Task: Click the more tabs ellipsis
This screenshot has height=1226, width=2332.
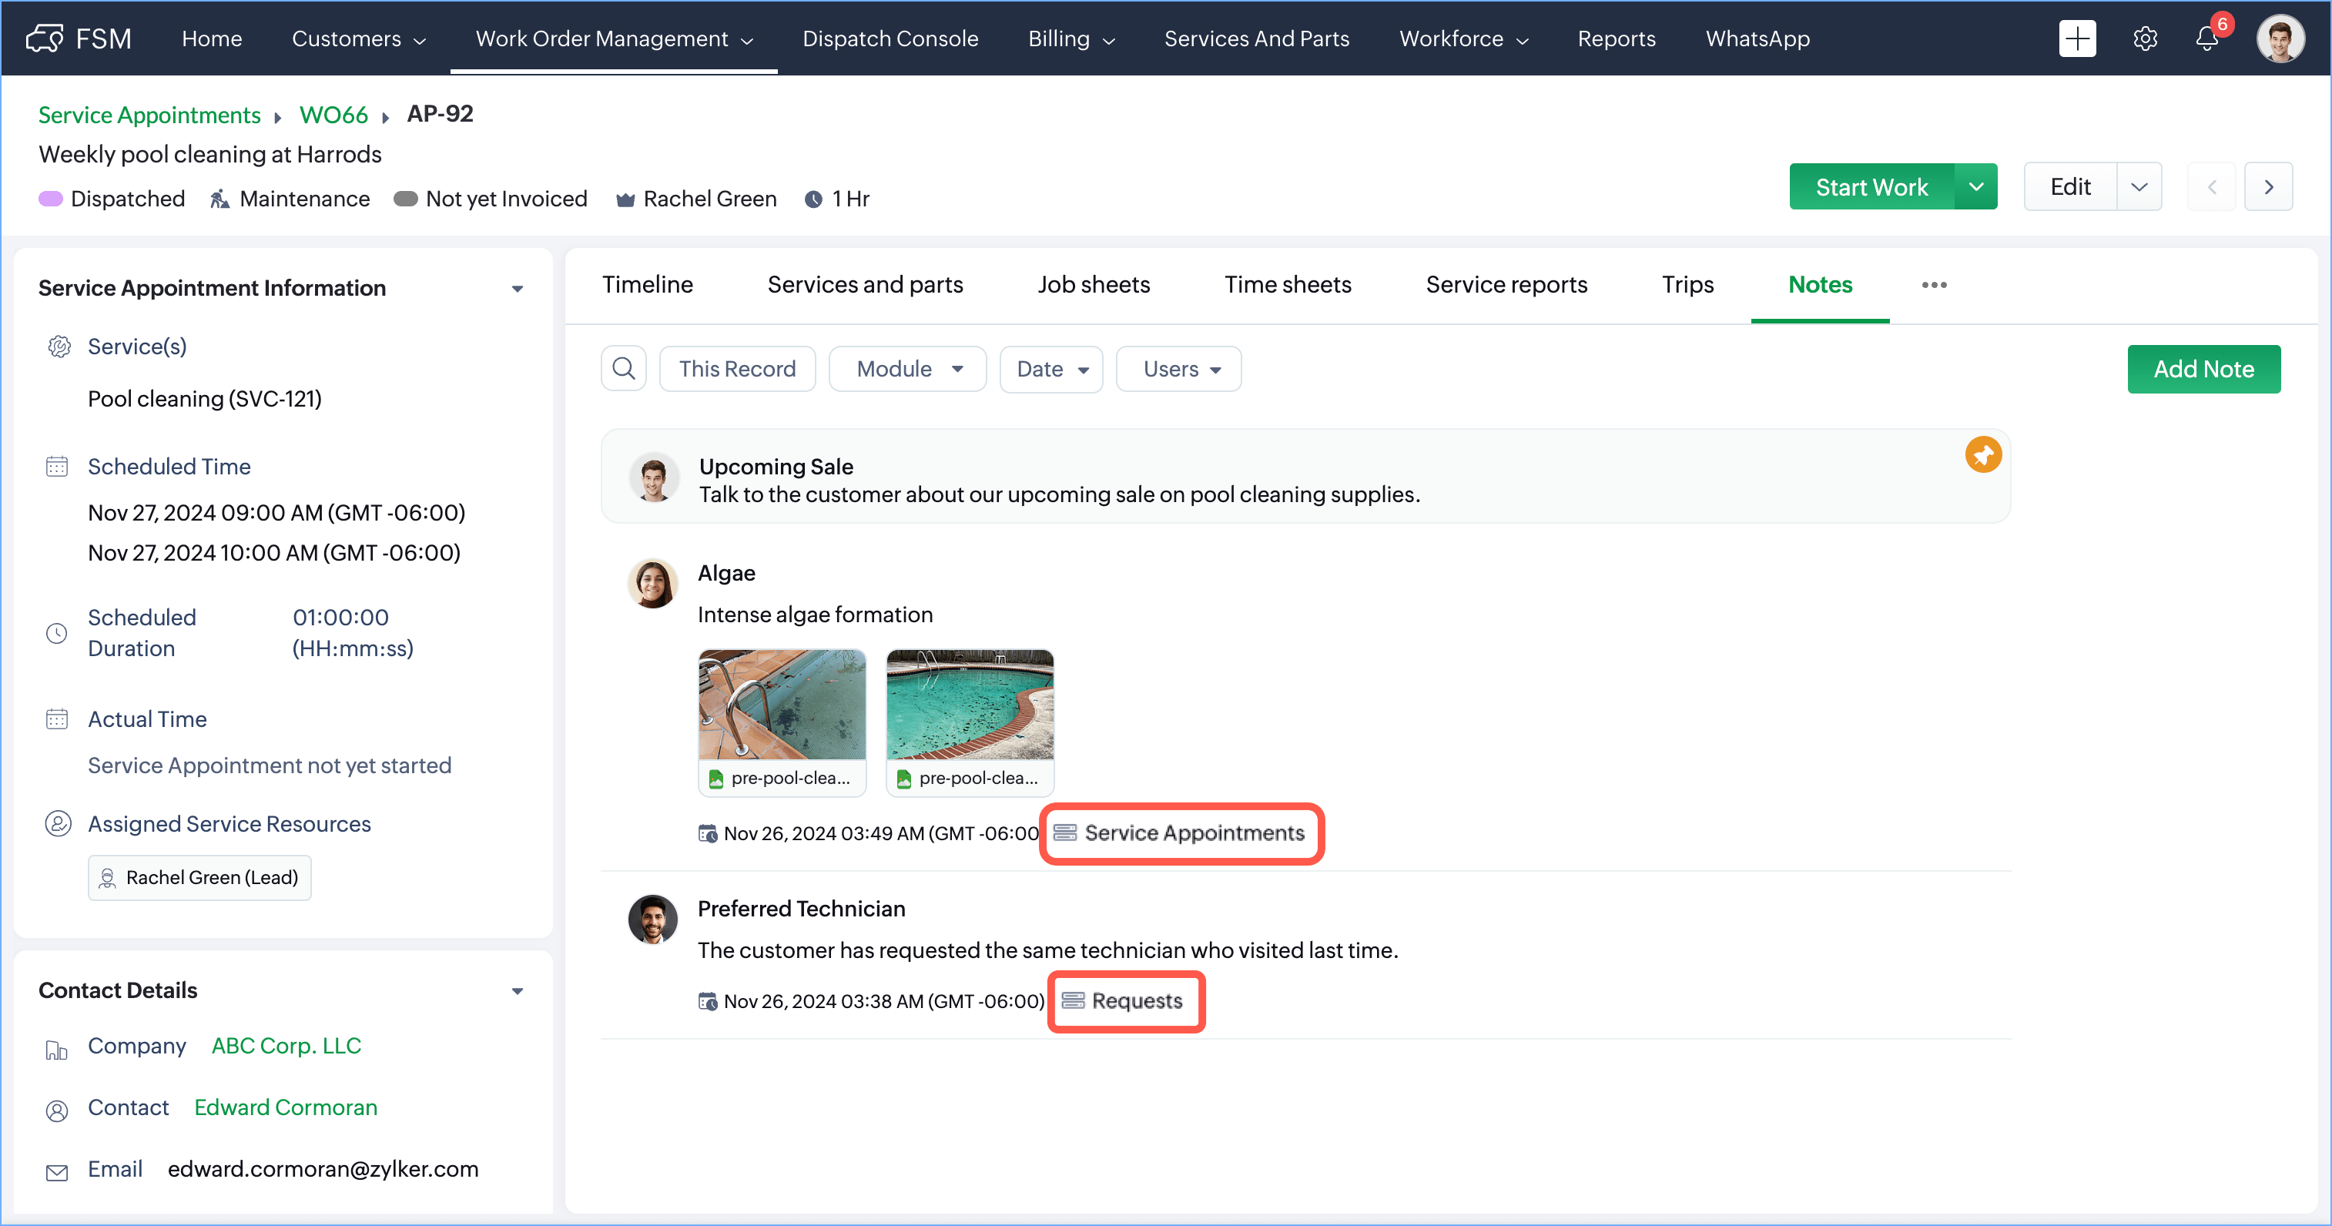Action: [1934, 285]
